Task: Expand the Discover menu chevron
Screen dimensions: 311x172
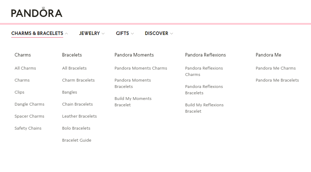Action: 172,34
